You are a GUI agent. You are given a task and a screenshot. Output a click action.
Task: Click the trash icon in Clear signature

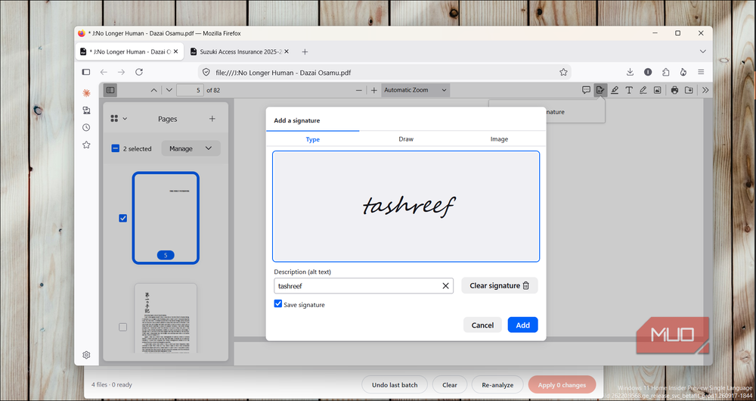[x=526, y=286]
